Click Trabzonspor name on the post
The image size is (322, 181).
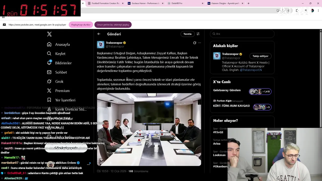pyautogui.click(x=114, y=43)
